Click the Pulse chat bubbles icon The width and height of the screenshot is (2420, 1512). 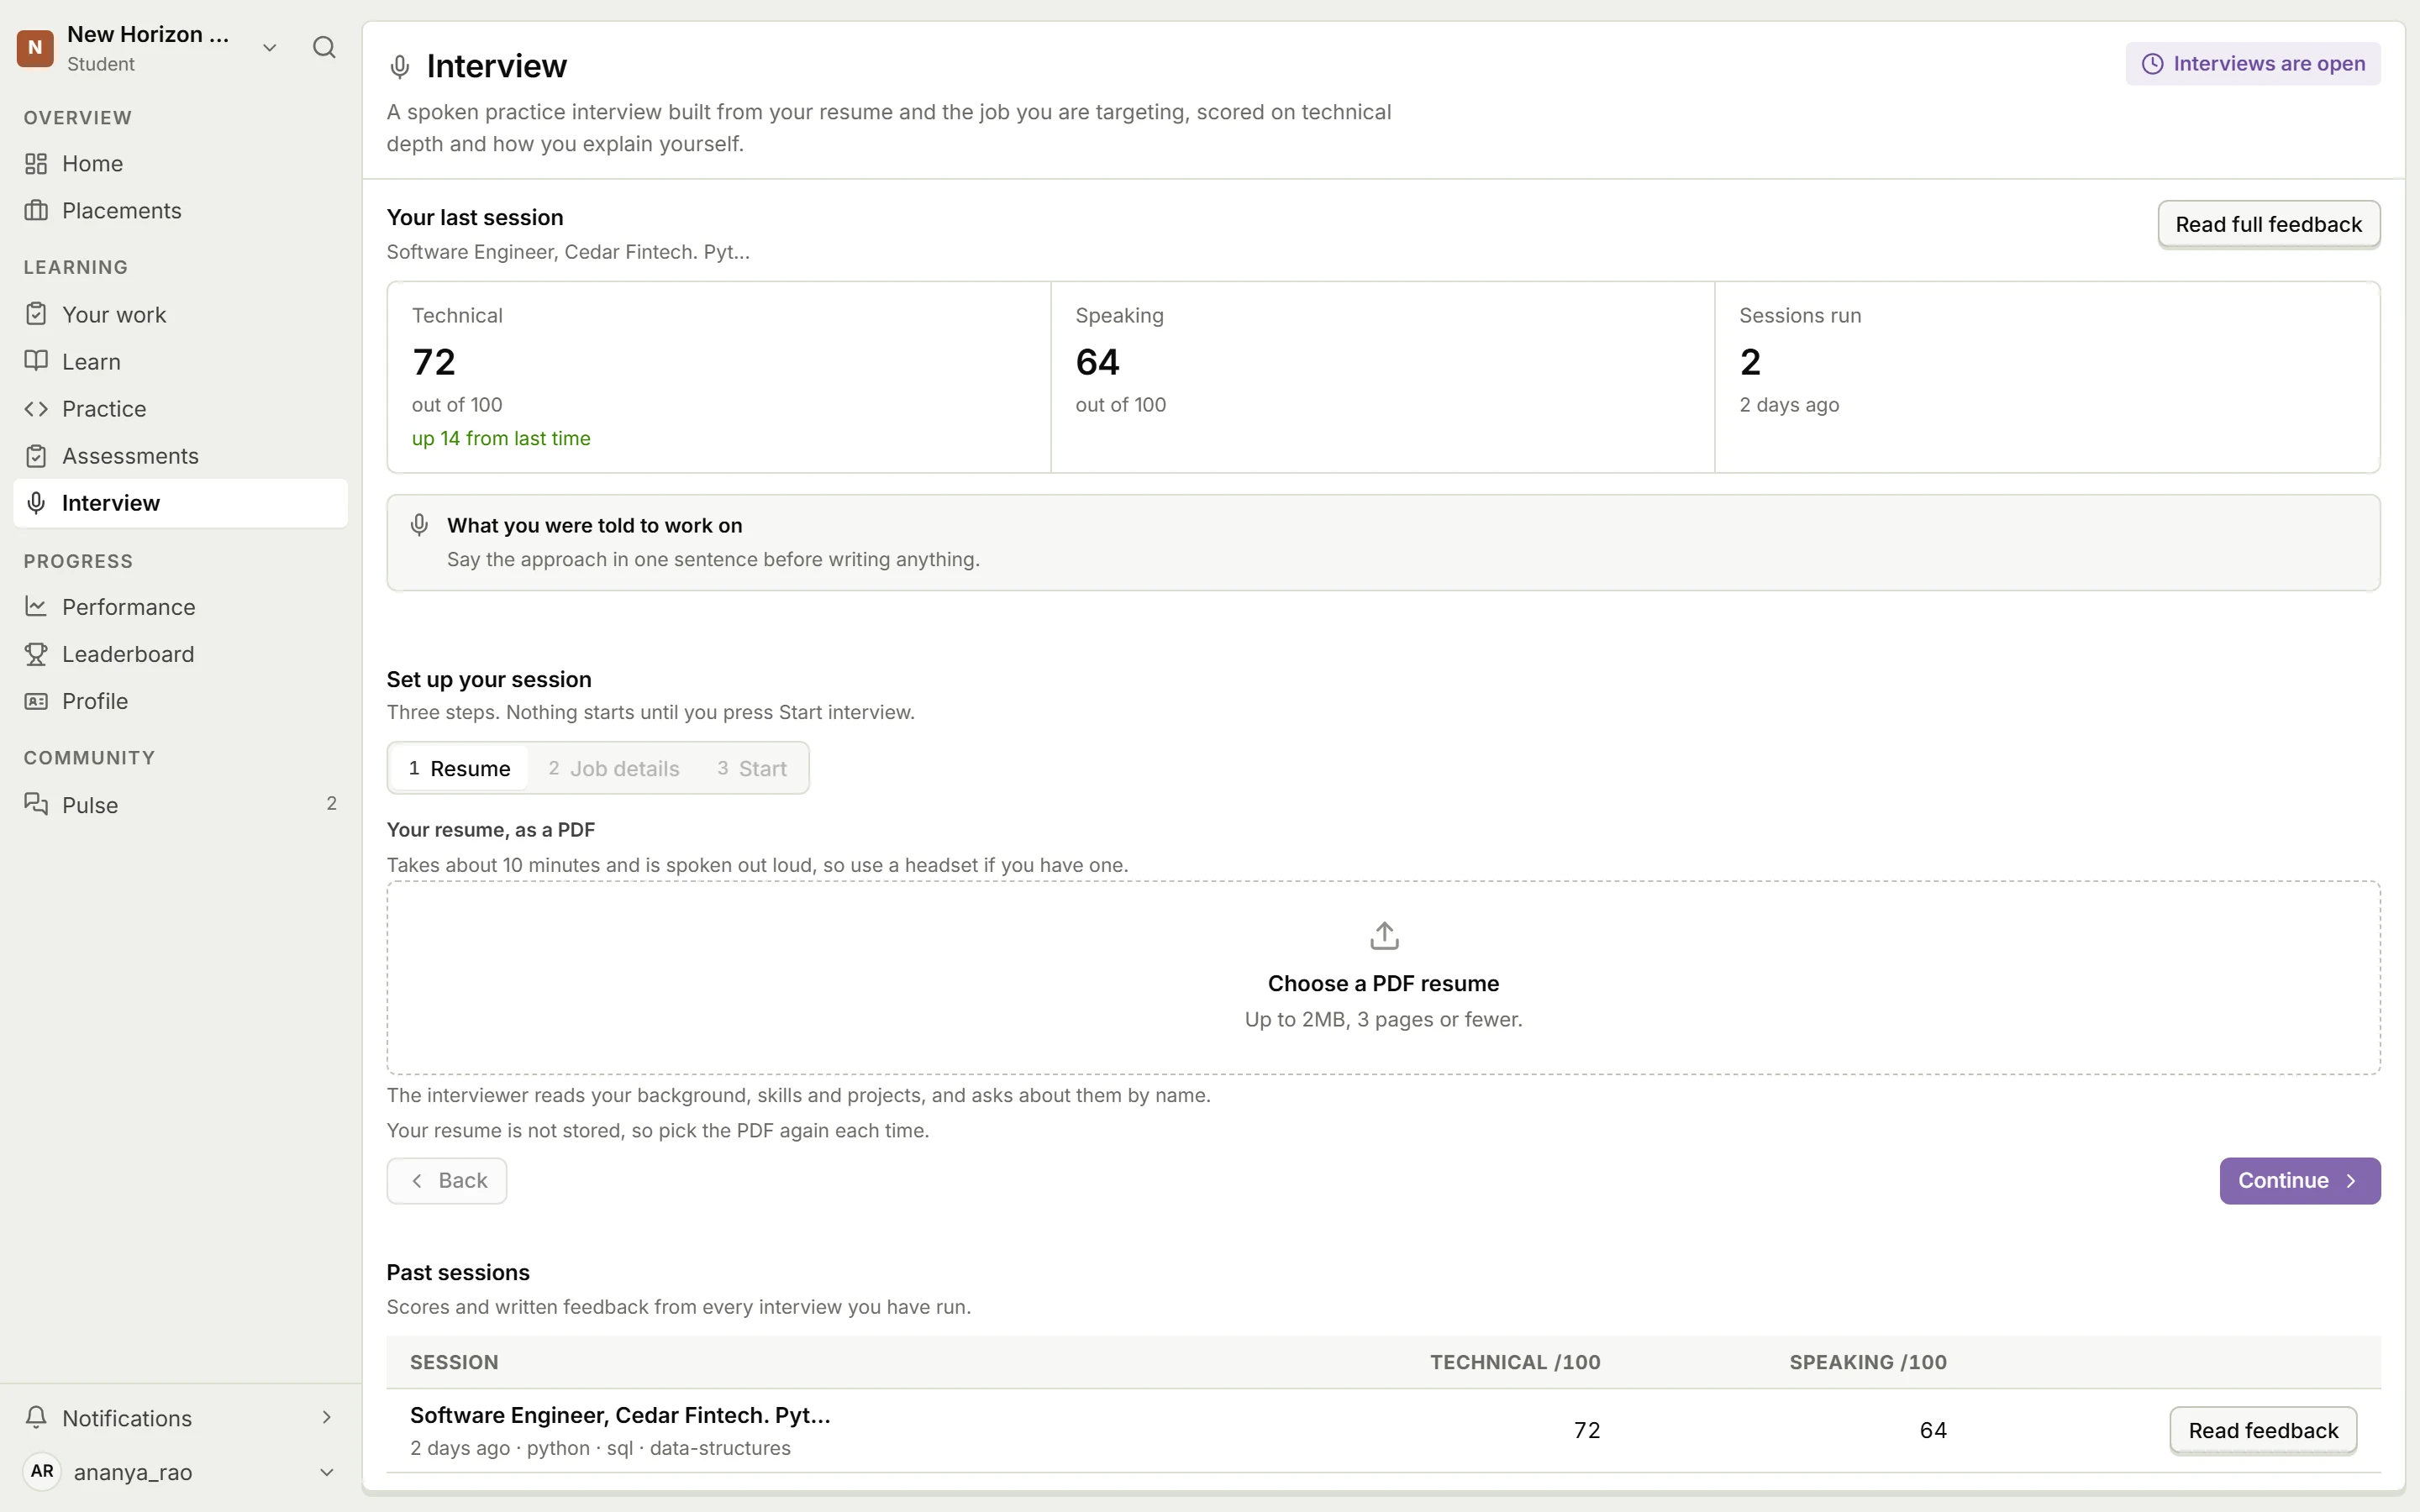pyautogui.click(x=36, y=804)
